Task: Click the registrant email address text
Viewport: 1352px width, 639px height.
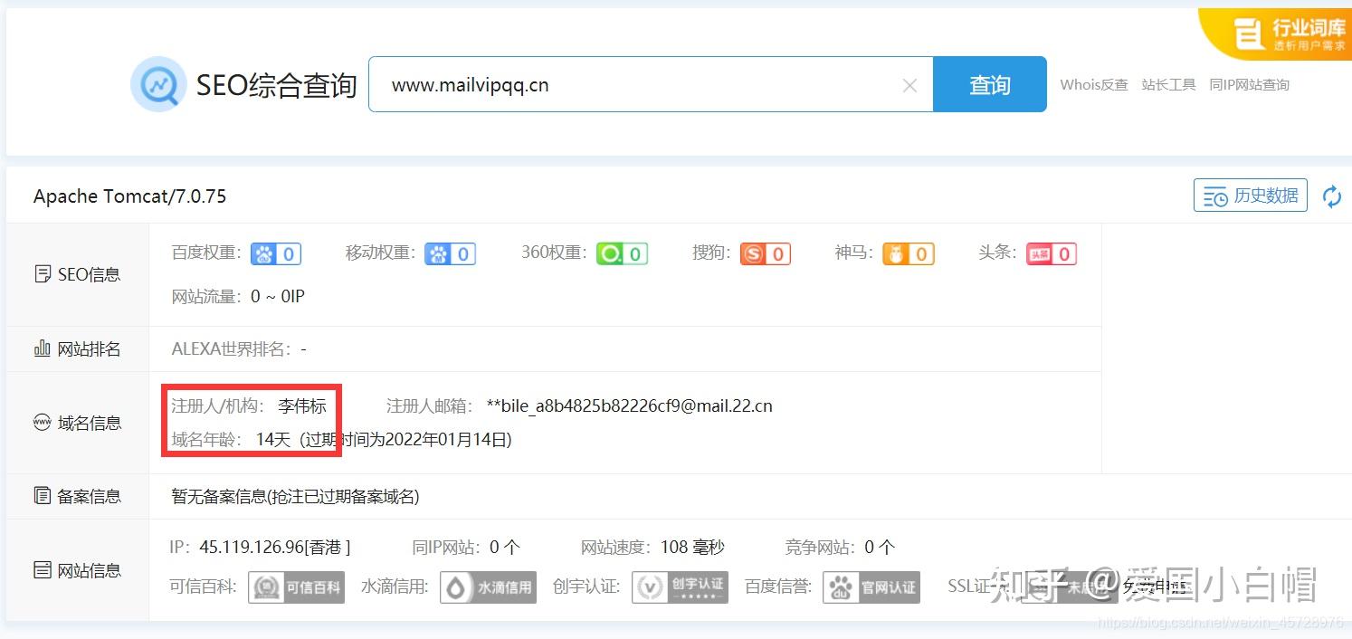Action: pos(630,405)
